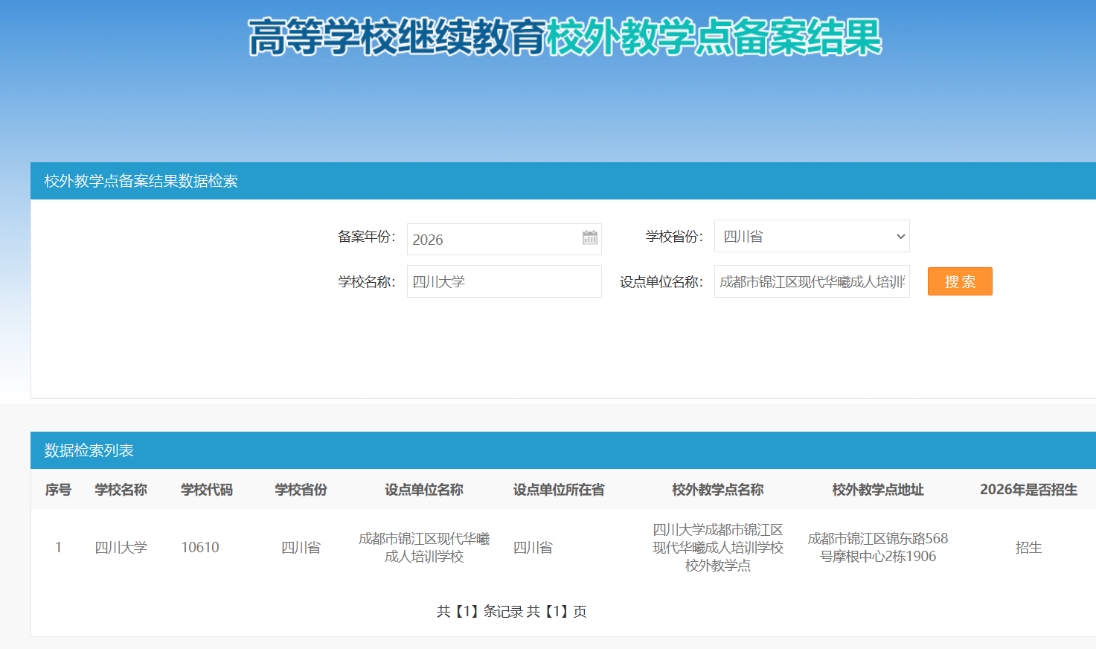The width and height of the screenshot is (1096, 649).
Task: Click the 设点单位名称 label in the search form
Action: click(x=661, y=282)
